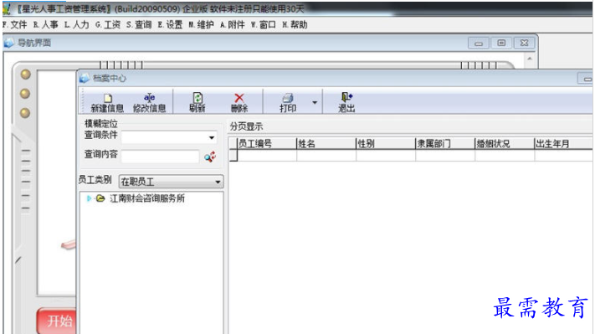This screenshot has width=595, height=334.
Task: Open the H.帮助 menu
Action: (x=295, y=24)
